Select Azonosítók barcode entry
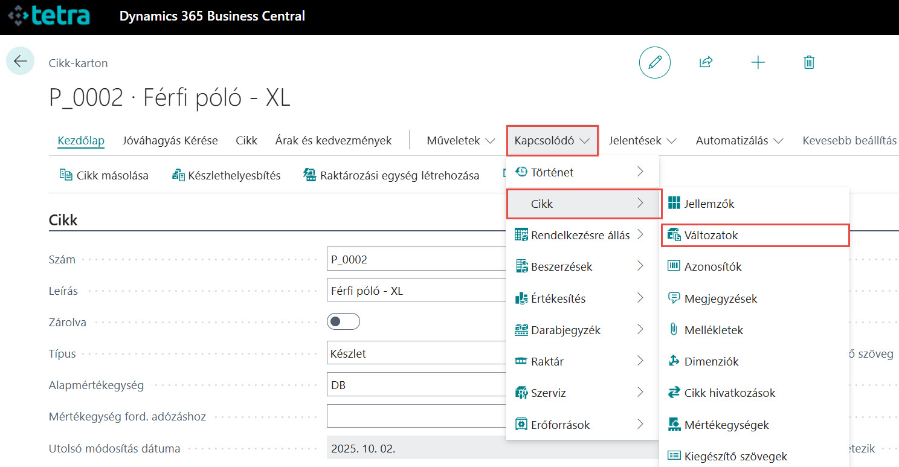The image size is (899, 467). click(712, 266)
